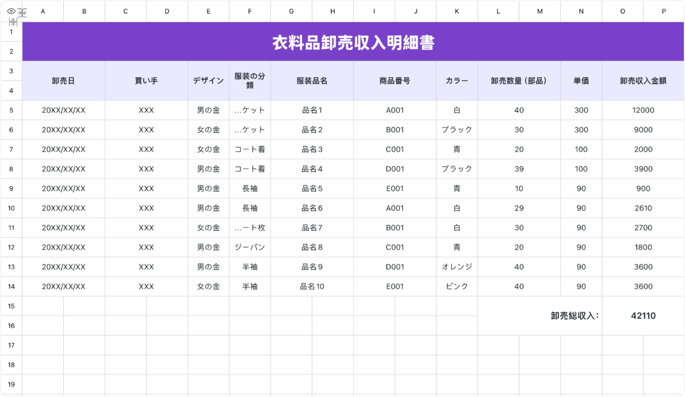
Task: Click 半袖 in the 品名10 row
Action: 250,286
